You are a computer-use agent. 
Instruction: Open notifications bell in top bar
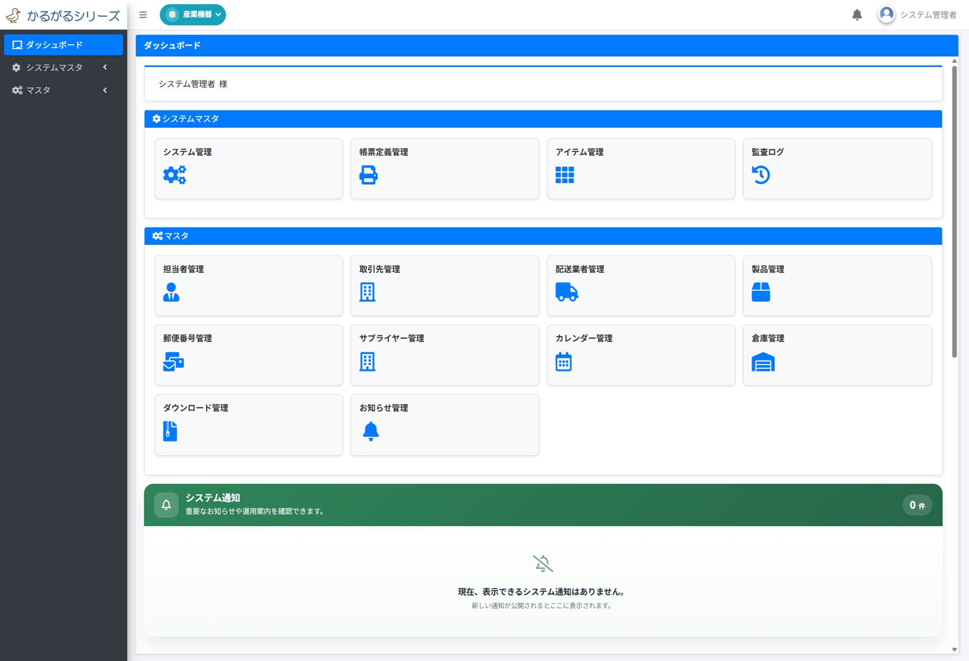tap(857, 15)
